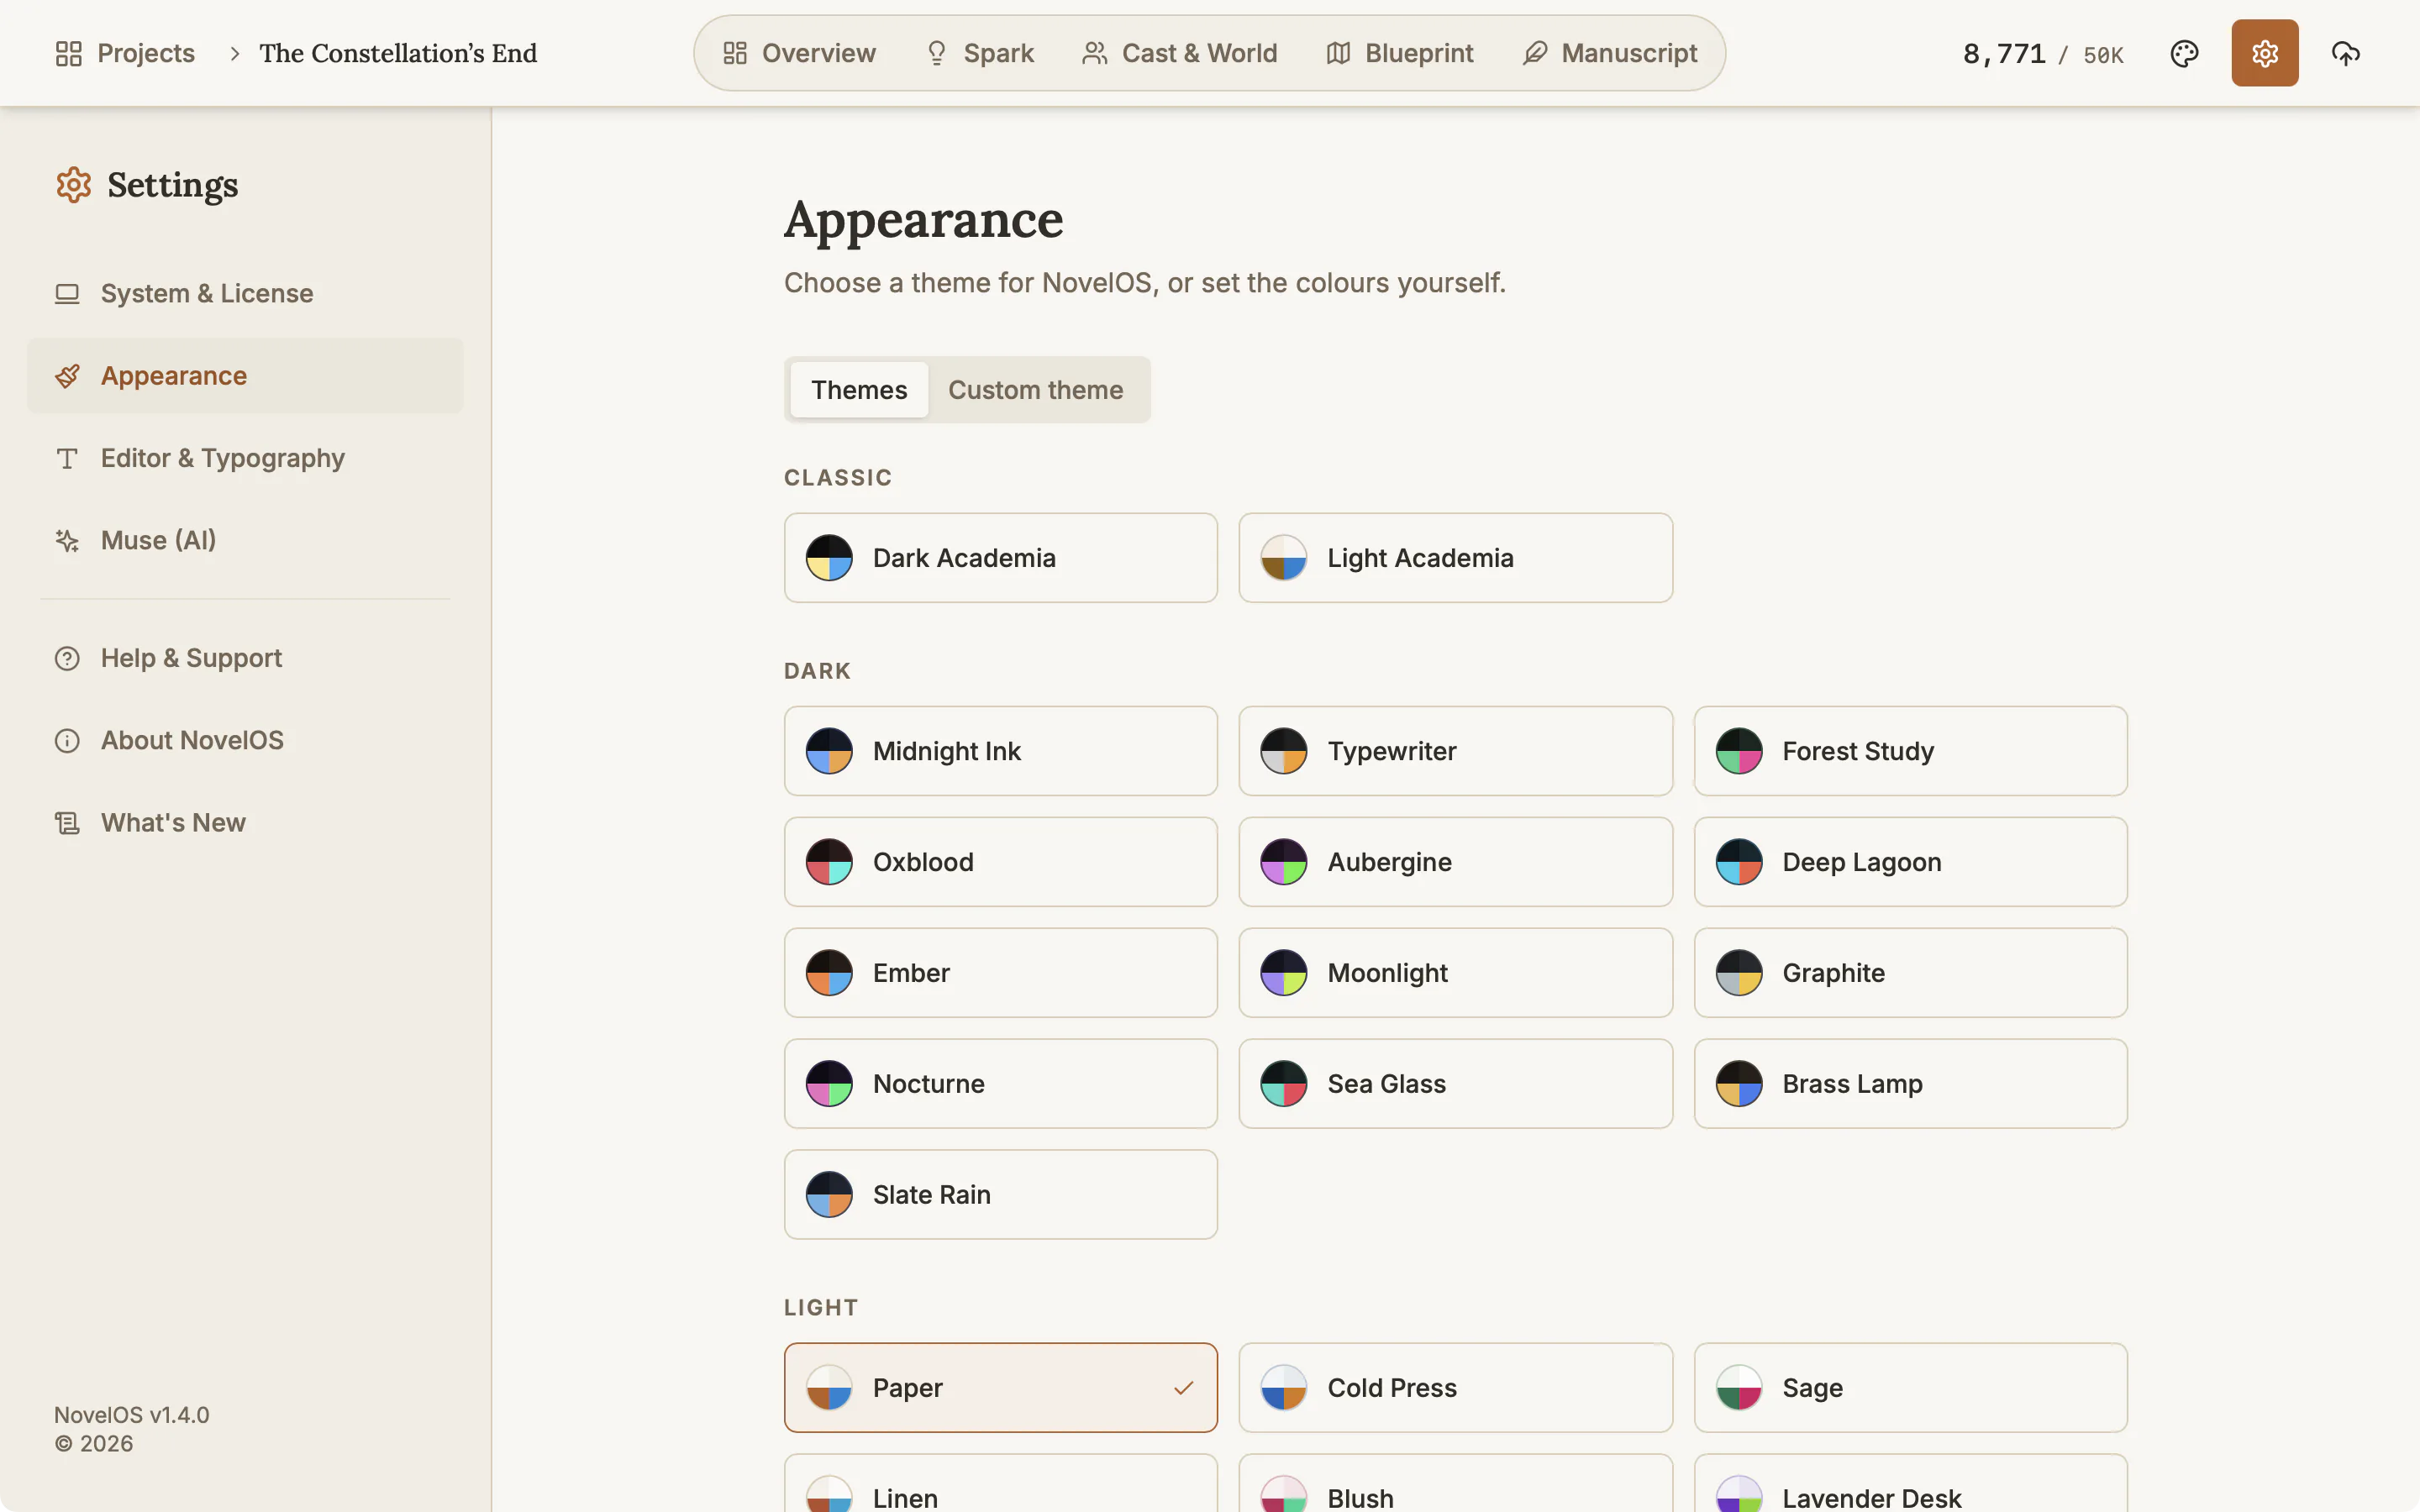Image resolution: width=2420 pixels, height=1512 pixels.
Task: Click the scroll icon beside What's New
Action: pyautogui.click(x=67, y=823)
